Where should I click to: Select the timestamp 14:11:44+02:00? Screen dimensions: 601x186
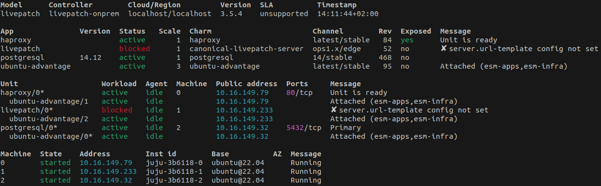coord(348,14)
